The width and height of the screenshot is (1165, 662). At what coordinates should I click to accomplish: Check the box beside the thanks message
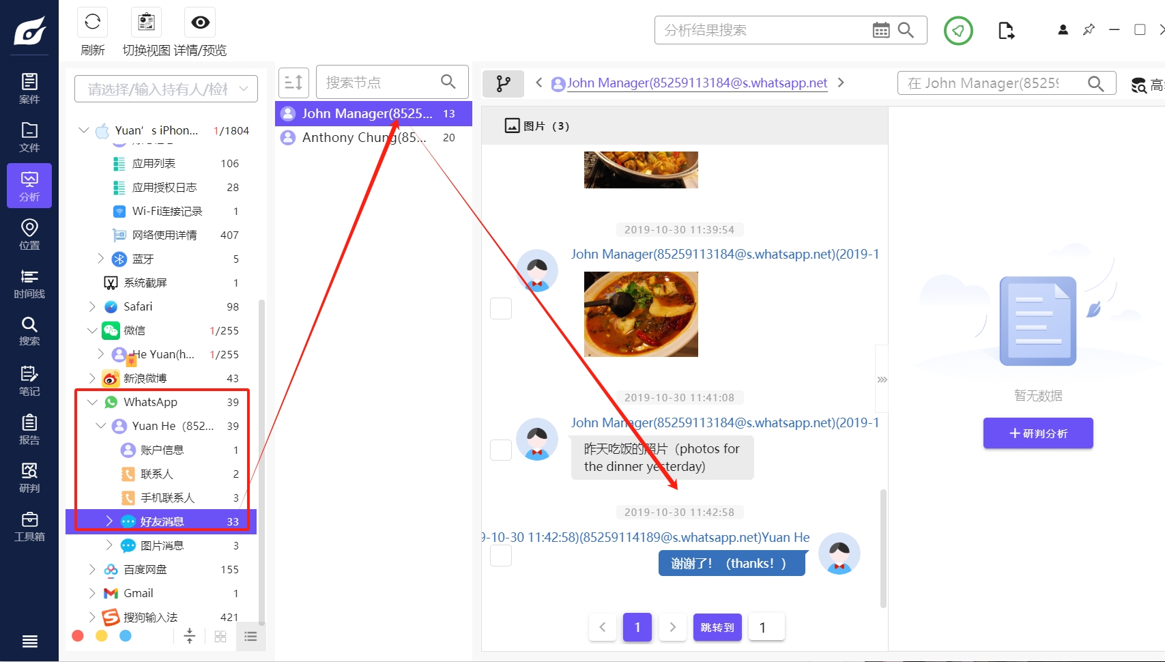pyautogui.click(x=501, y=556)
